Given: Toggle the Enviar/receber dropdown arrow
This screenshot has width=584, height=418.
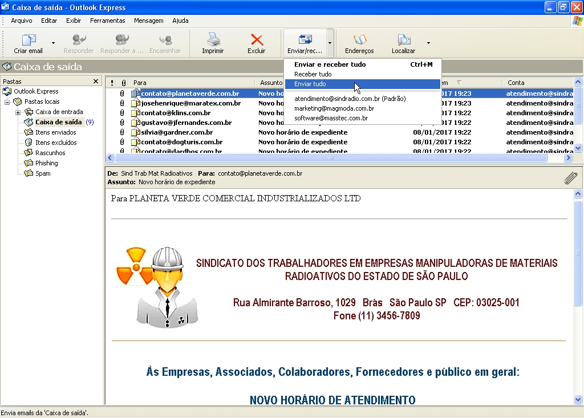Looking at the screenshot, I should tap(330, 43).
